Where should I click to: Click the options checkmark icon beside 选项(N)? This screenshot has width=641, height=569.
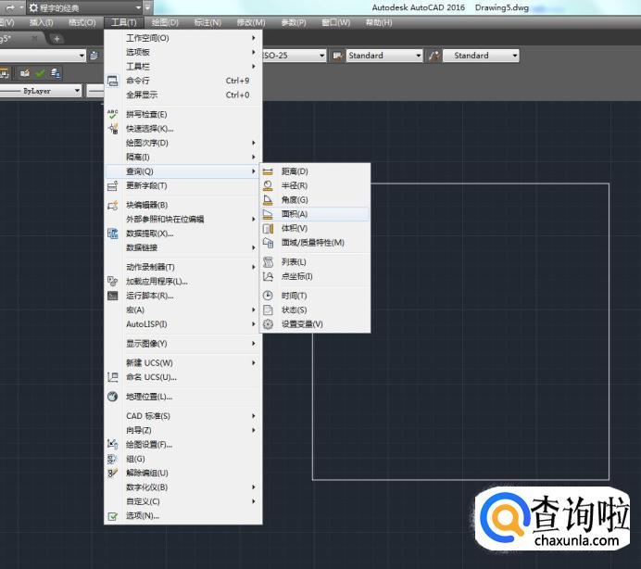(112, 516)
